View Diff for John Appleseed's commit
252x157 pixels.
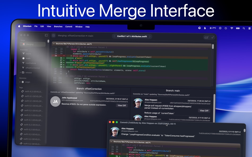click(x=122, y=105)
